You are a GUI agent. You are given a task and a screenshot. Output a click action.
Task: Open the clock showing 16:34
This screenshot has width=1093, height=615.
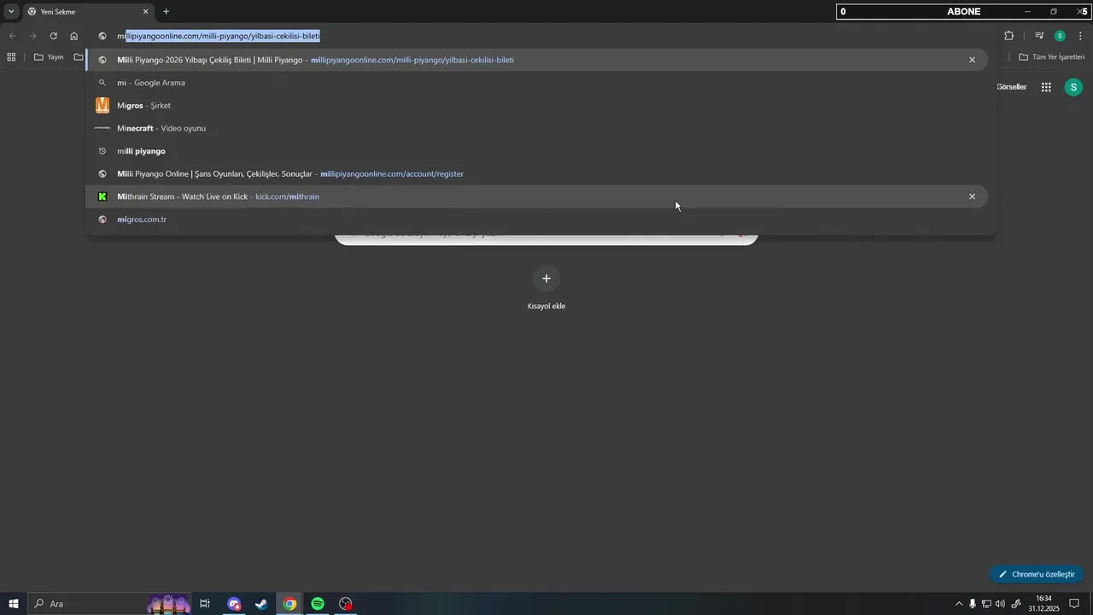point(1043,604)
